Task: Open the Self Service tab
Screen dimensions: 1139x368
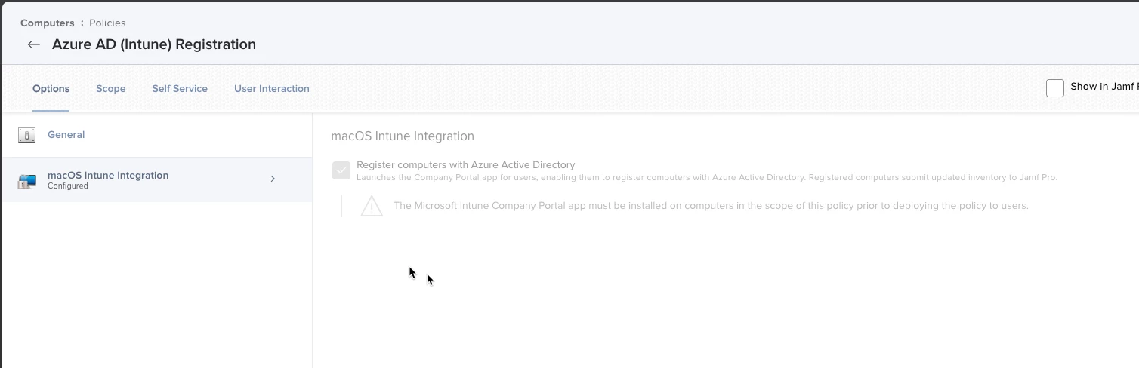Action: pos(180,88)
